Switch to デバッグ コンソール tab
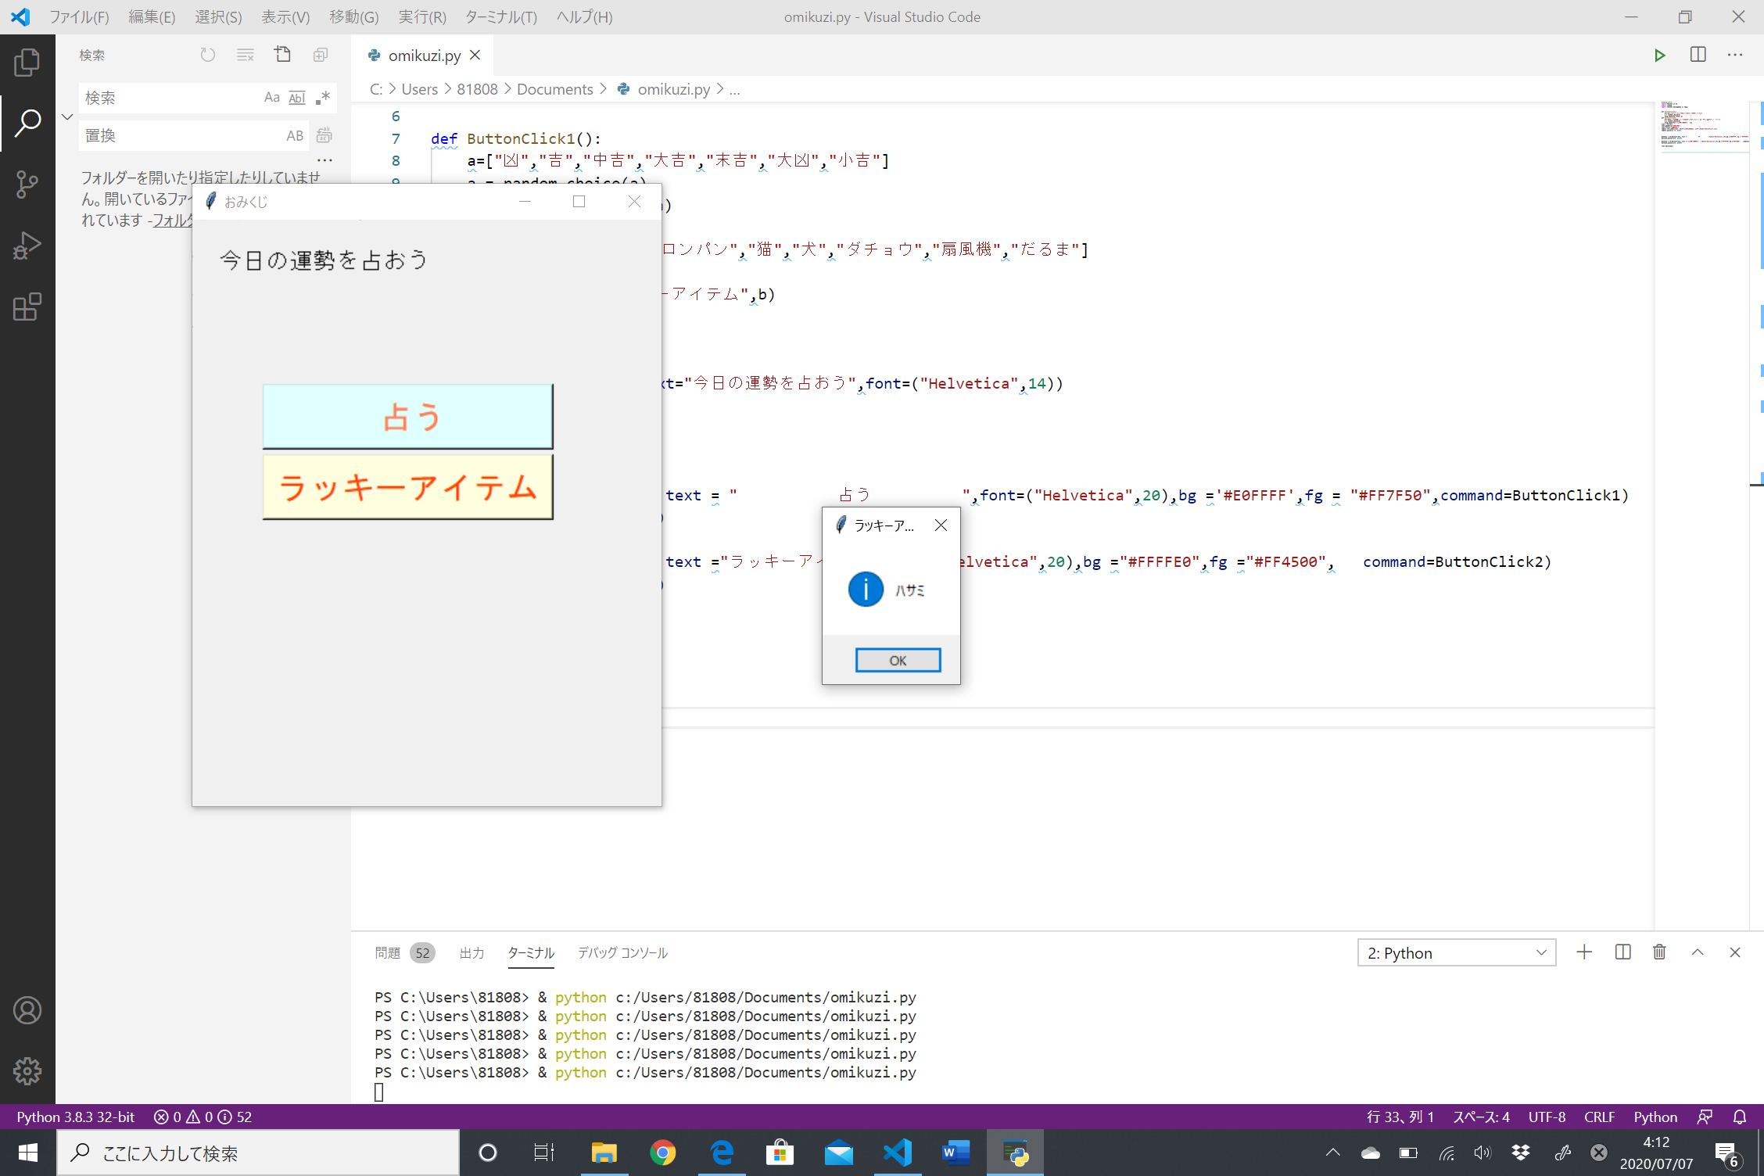This screenshot has width=1764, height=1176. pos(623,952)
